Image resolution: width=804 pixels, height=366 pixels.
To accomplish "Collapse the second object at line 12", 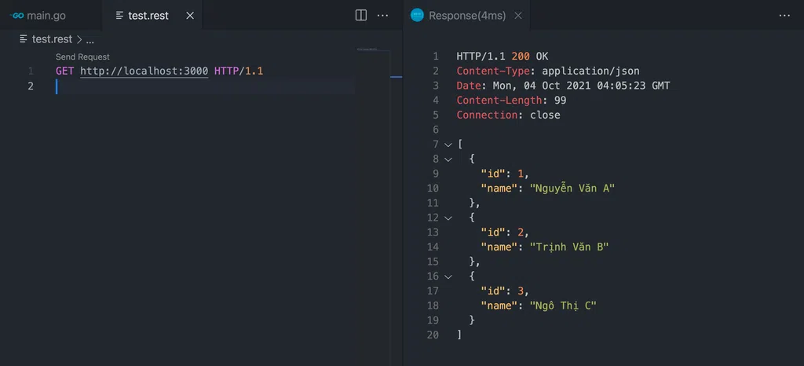I will click(x=448, y=218).
